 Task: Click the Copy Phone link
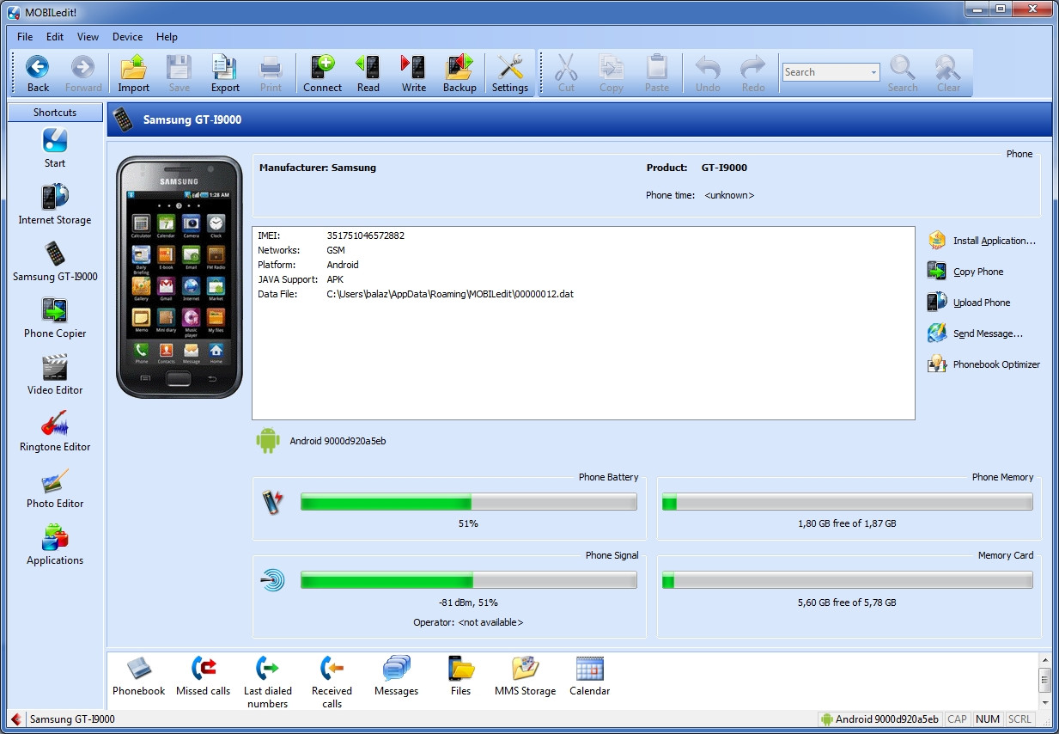click(965, 272)
